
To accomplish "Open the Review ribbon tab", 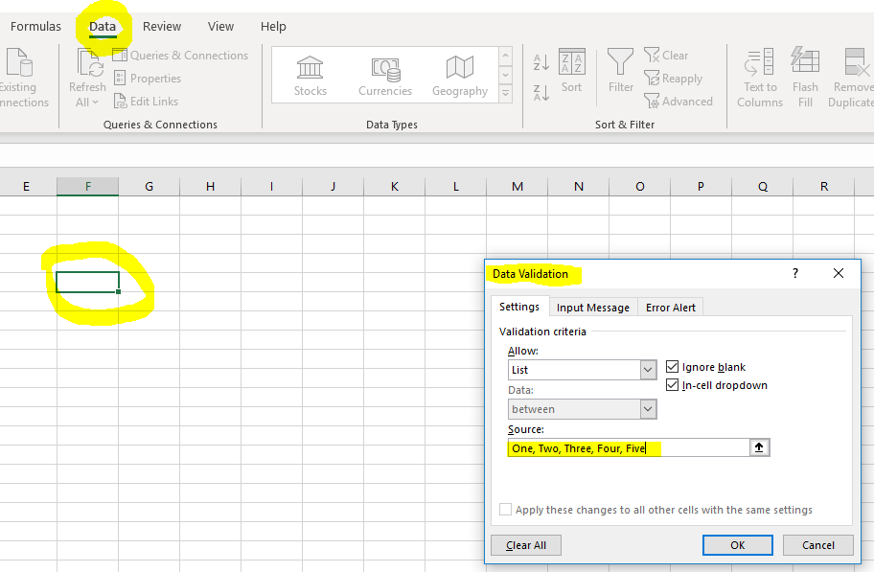I will click(x=161, y=26).
